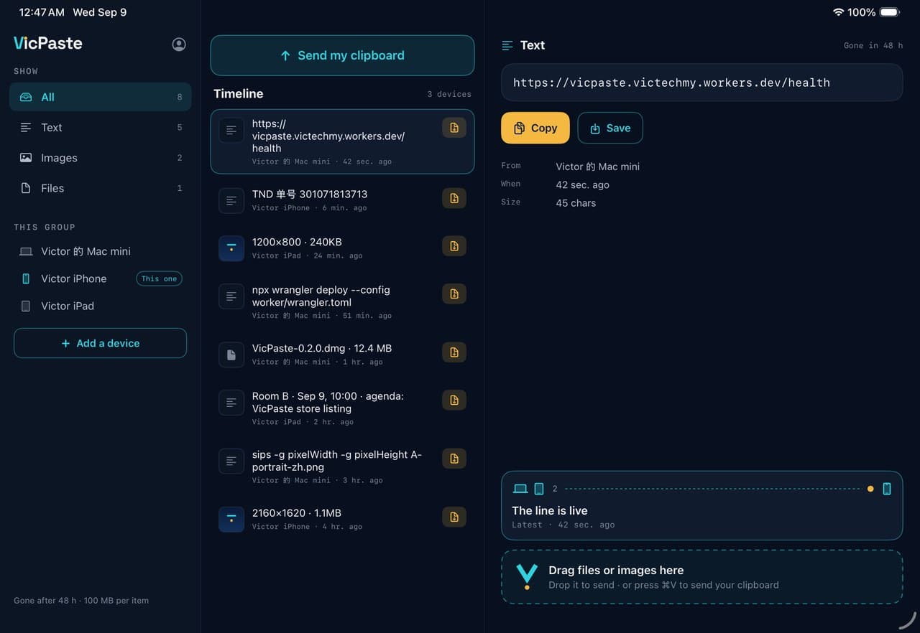The image size is (920, 633).
Task: Copy the TND 单号 301071813713 item
Action: [454, 198]
